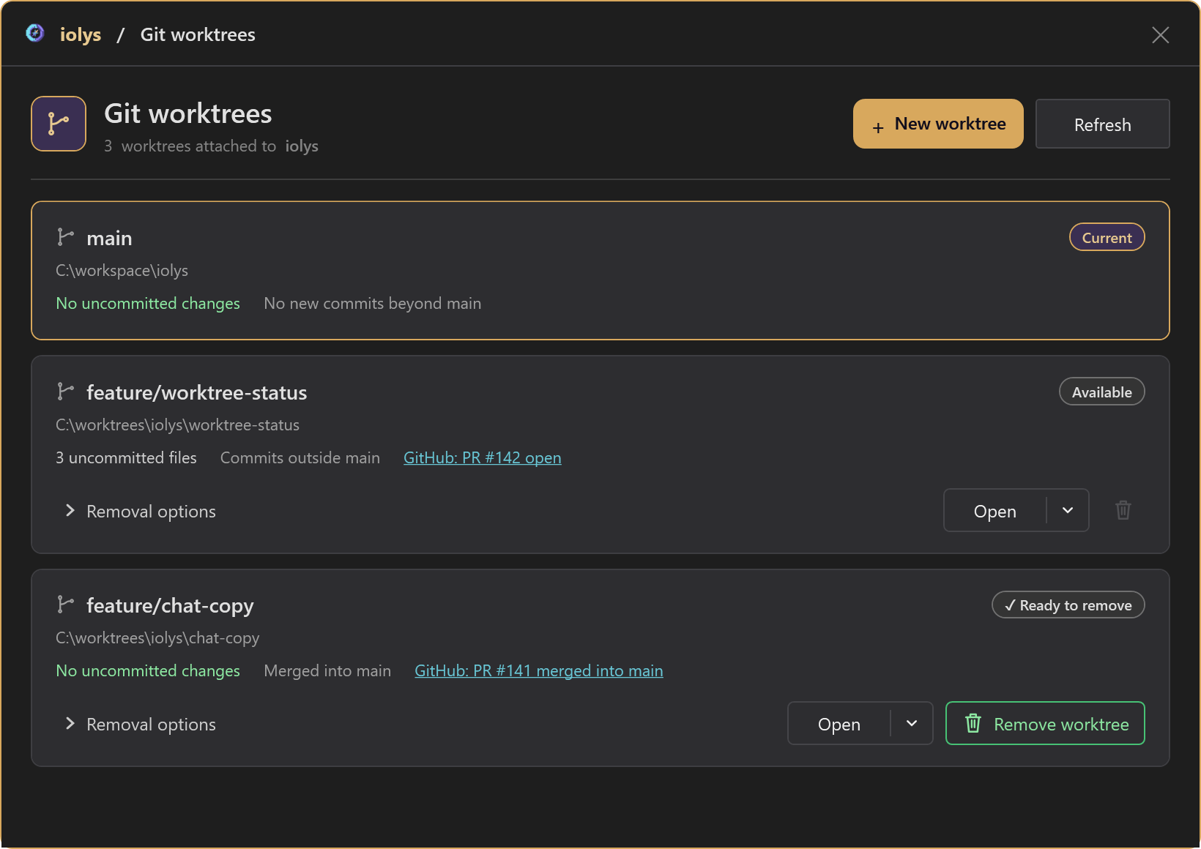Open GitHub PR #141 merged into main link
This screenshot has height=849, width=1201.
coord(539,670)
